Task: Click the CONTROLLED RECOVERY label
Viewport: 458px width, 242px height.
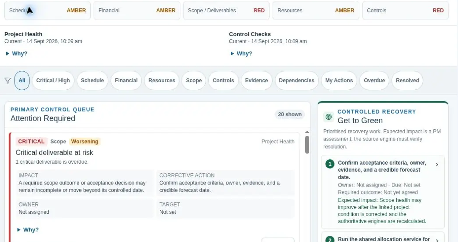Action: coord(377,112)
